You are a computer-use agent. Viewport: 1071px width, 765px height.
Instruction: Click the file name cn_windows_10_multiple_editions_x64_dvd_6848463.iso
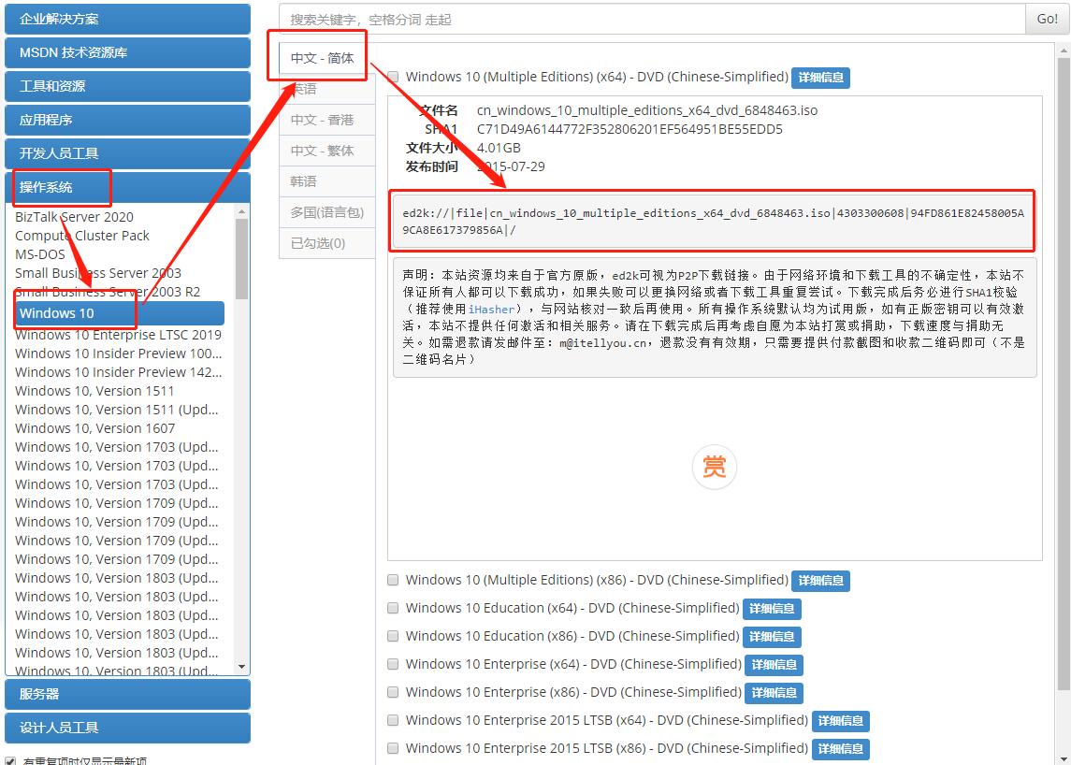point(647,110)
